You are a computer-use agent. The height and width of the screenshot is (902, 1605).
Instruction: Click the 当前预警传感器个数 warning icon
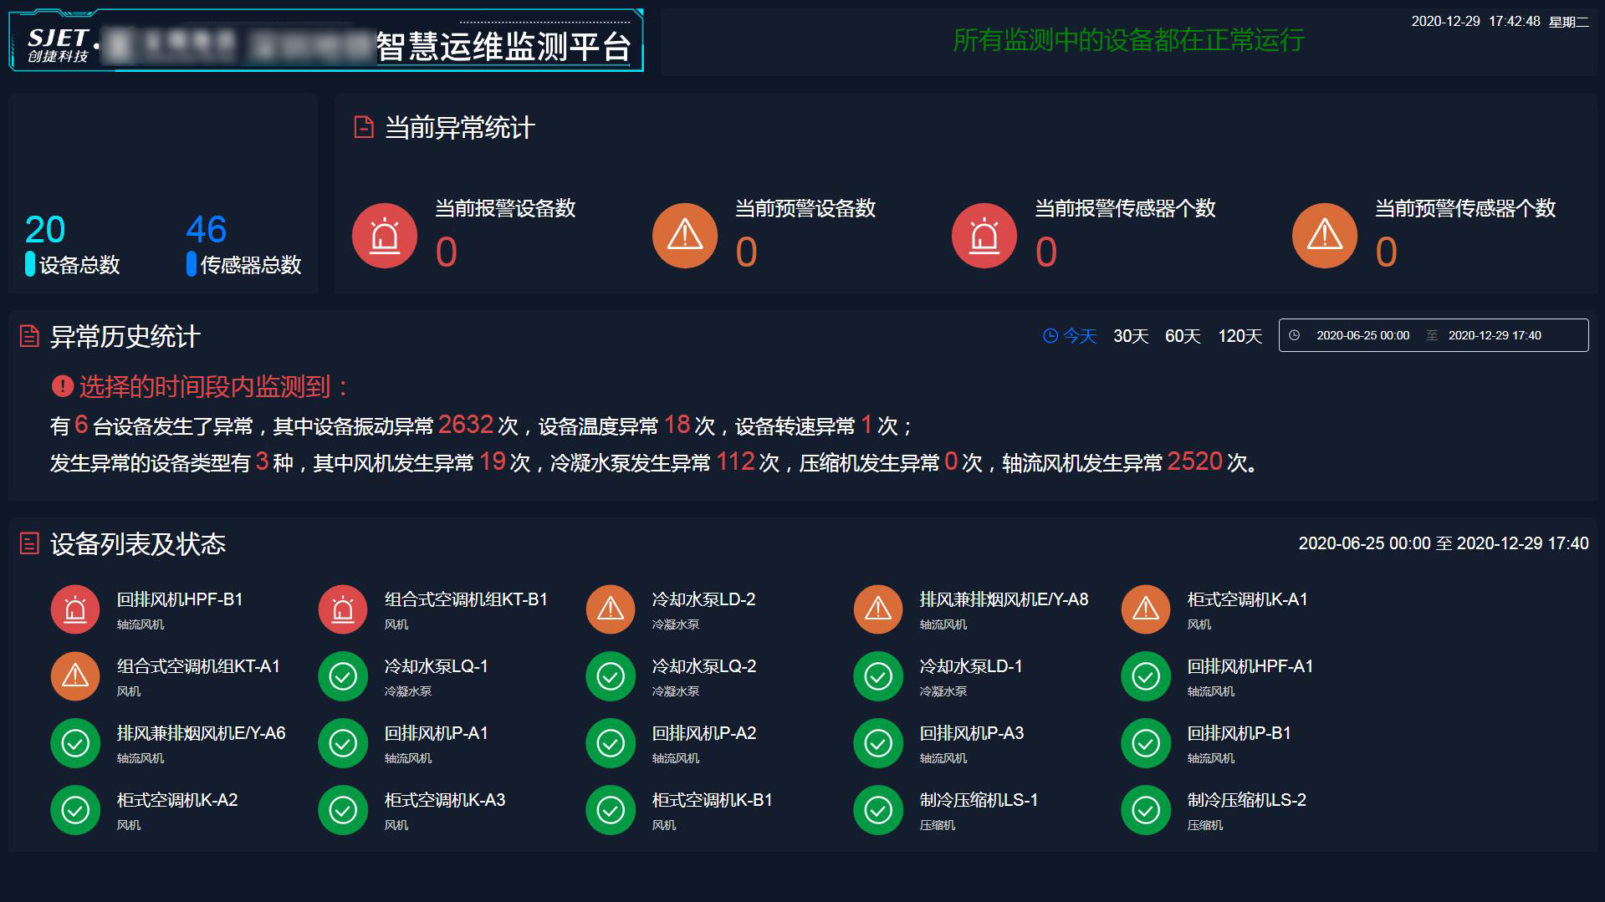1324,236
